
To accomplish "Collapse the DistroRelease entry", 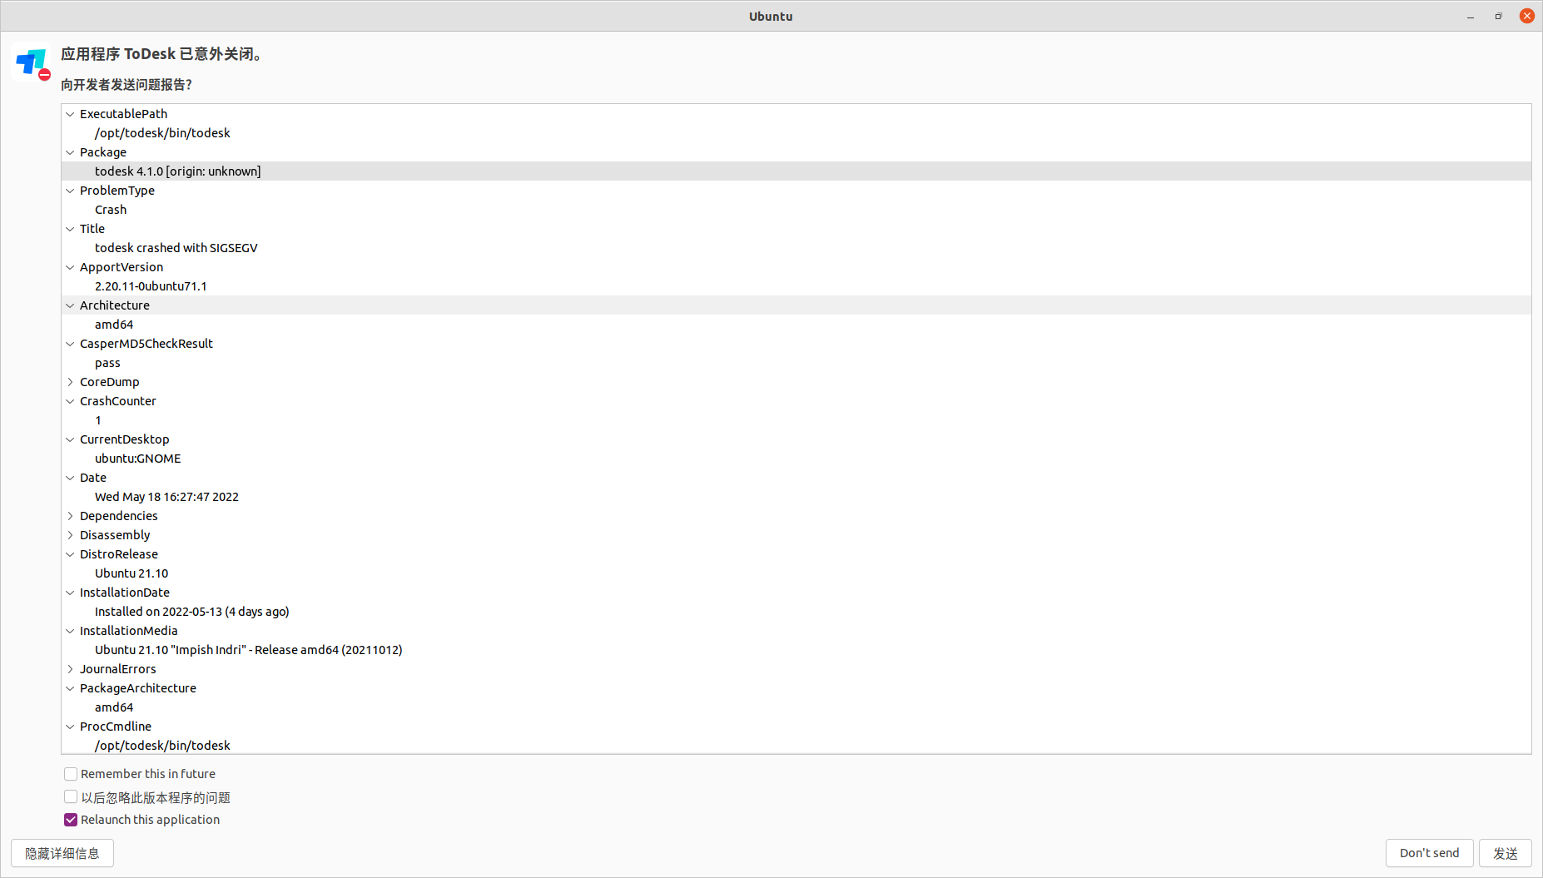I will coord(71,554).
